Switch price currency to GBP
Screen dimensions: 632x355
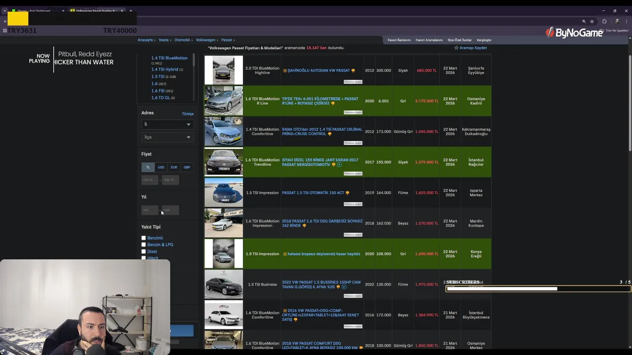point(187,167)
